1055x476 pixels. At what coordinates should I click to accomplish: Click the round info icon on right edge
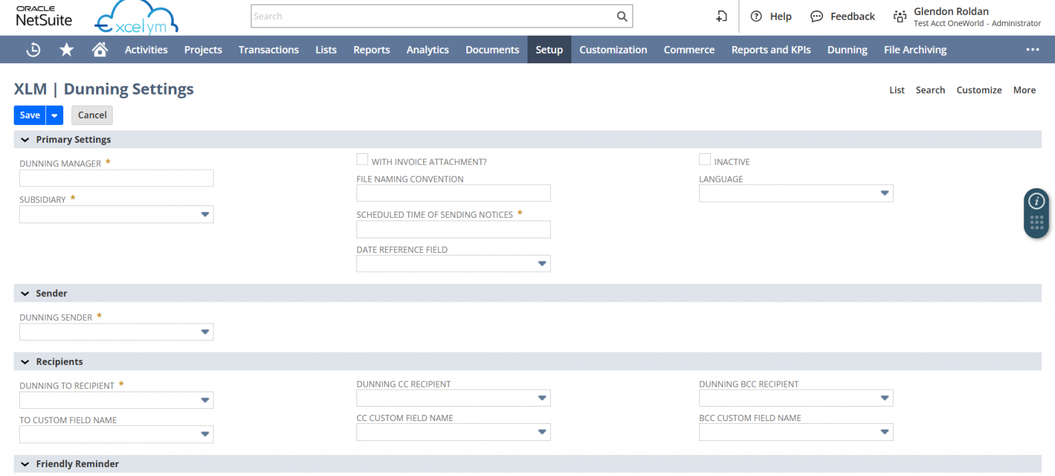pyautogui.click(x=1036, y=201)
